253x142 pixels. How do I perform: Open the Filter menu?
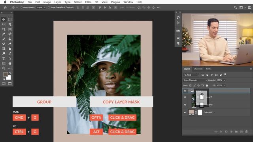pos(88,2)
